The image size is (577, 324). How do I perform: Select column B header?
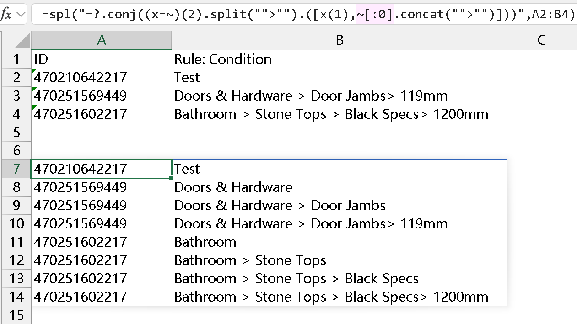tap(339, 40)
